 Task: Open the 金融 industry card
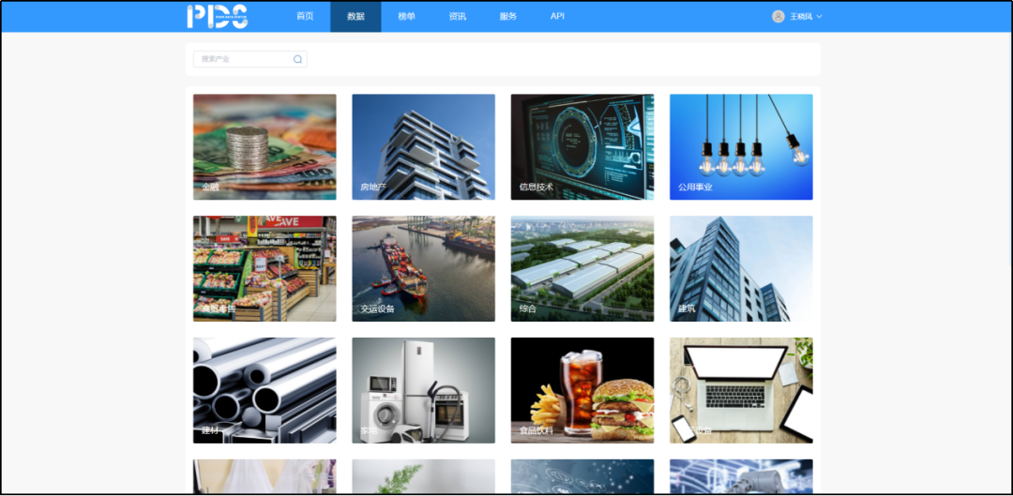[x=265, y=146]
